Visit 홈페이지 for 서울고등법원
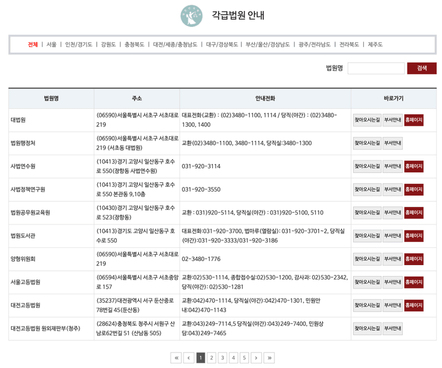 tap(414, 282)
